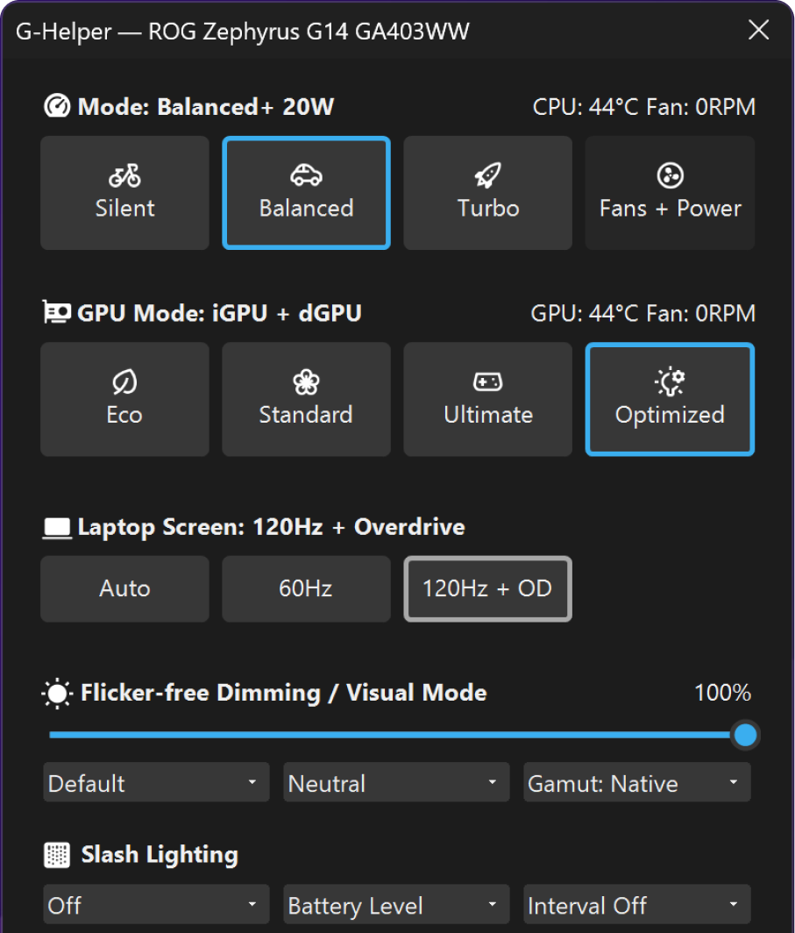
Task: Expand the Interval Off dropdown
Action: point(637,904)
